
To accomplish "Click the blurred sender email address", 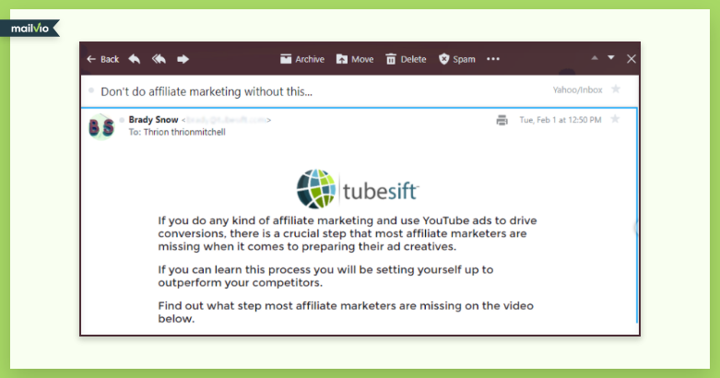I will coord(226,120).
